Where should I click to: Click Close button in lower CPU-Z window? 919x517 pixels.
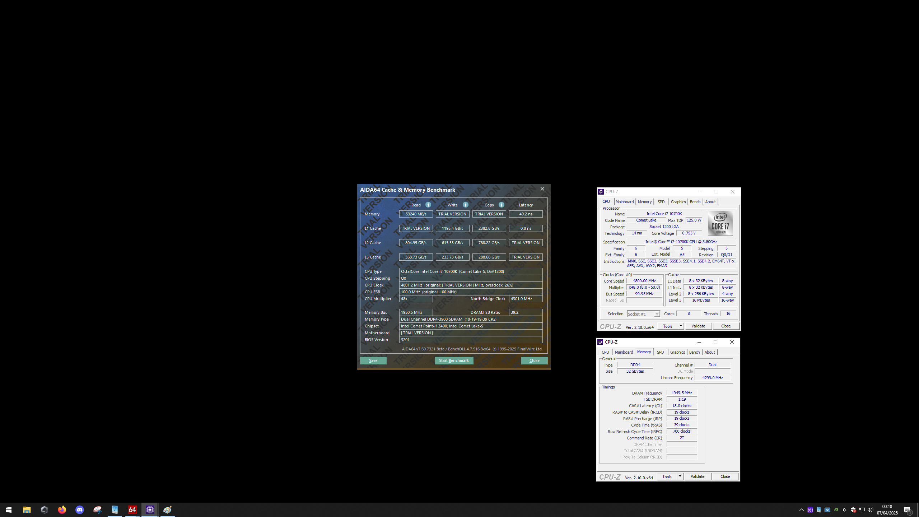pos(725,476)
